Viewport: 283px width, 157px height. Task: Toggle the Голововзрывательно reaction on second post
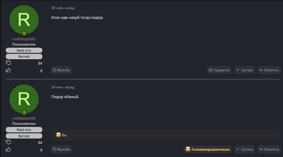[208, 149]
